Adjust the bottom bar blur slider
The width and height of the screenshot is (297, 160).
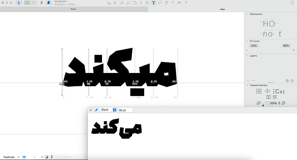pos(63,157)
